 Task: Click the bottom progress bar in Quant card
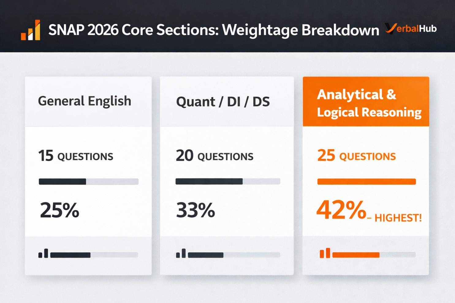point(234,255)
